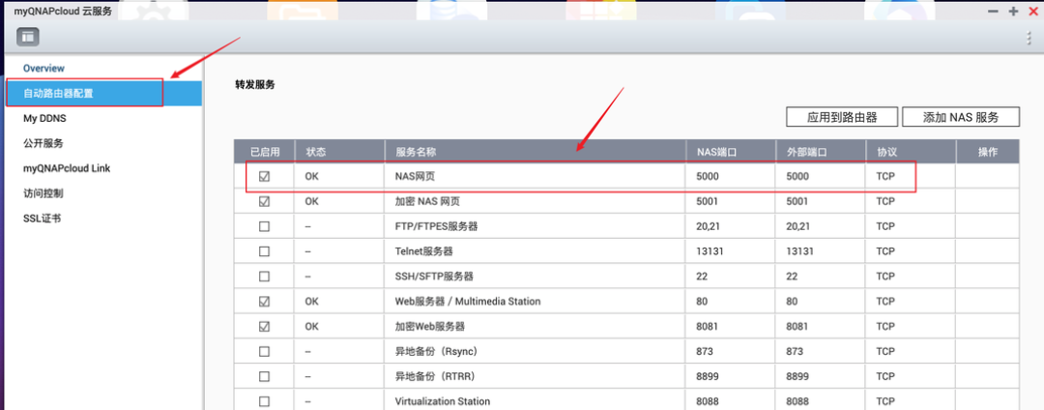Image resolution: width=1044 pixels, height=410 pixels.
Task: Open myQNAPcloud Link page
Action: click(67, 168)
